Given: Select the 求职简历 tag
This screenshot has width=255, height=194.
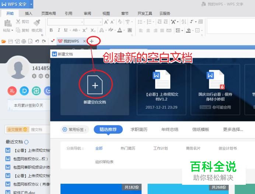Looking at the screenshot, I should (139, 130).
